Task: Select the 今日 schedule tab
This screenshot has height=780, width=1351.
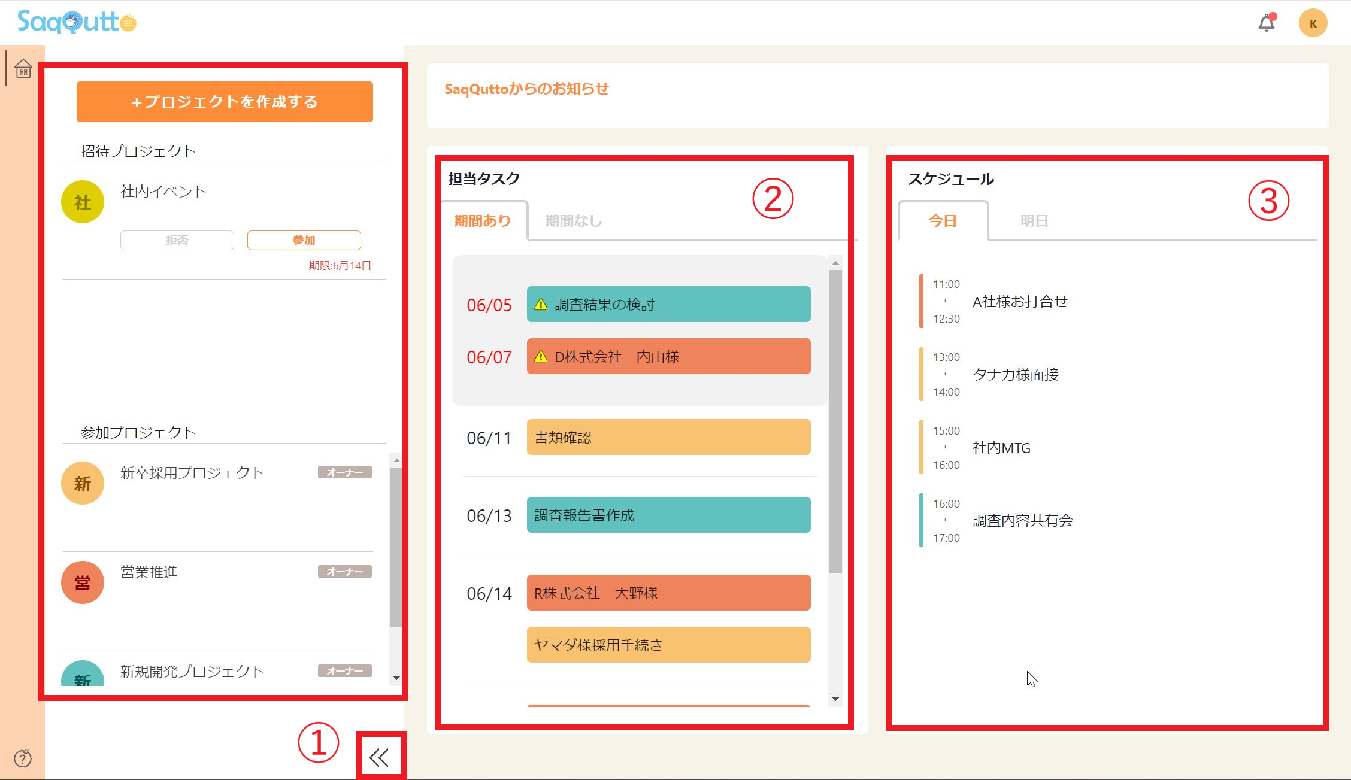Action: (x=943, y=221)
